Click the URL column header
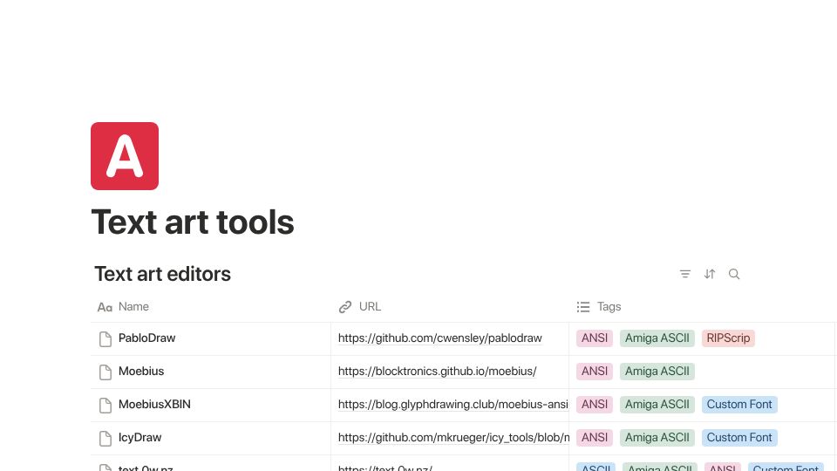Image resolution: width=837 pixels, height=471 pixels. click(360, 306)
